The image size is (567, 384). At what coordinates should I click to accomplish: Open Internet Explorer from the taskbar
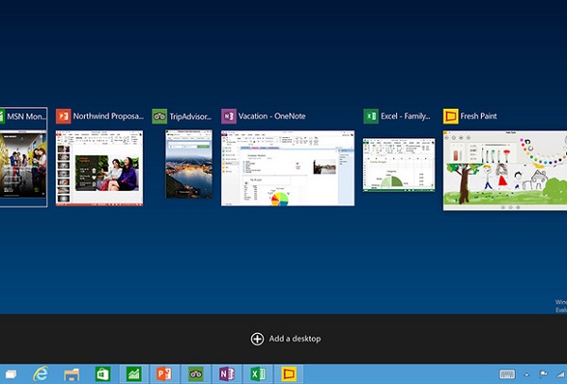pos(41,373)
